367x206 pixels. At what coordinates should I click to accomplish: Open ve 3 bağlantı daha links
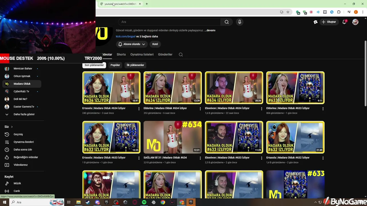pos(147,36)
